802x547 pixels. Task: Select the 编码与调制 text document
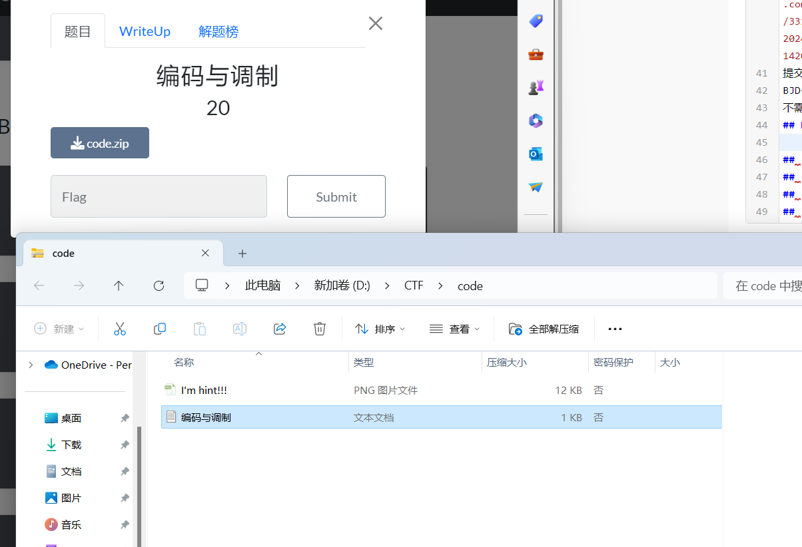[442, 417]
